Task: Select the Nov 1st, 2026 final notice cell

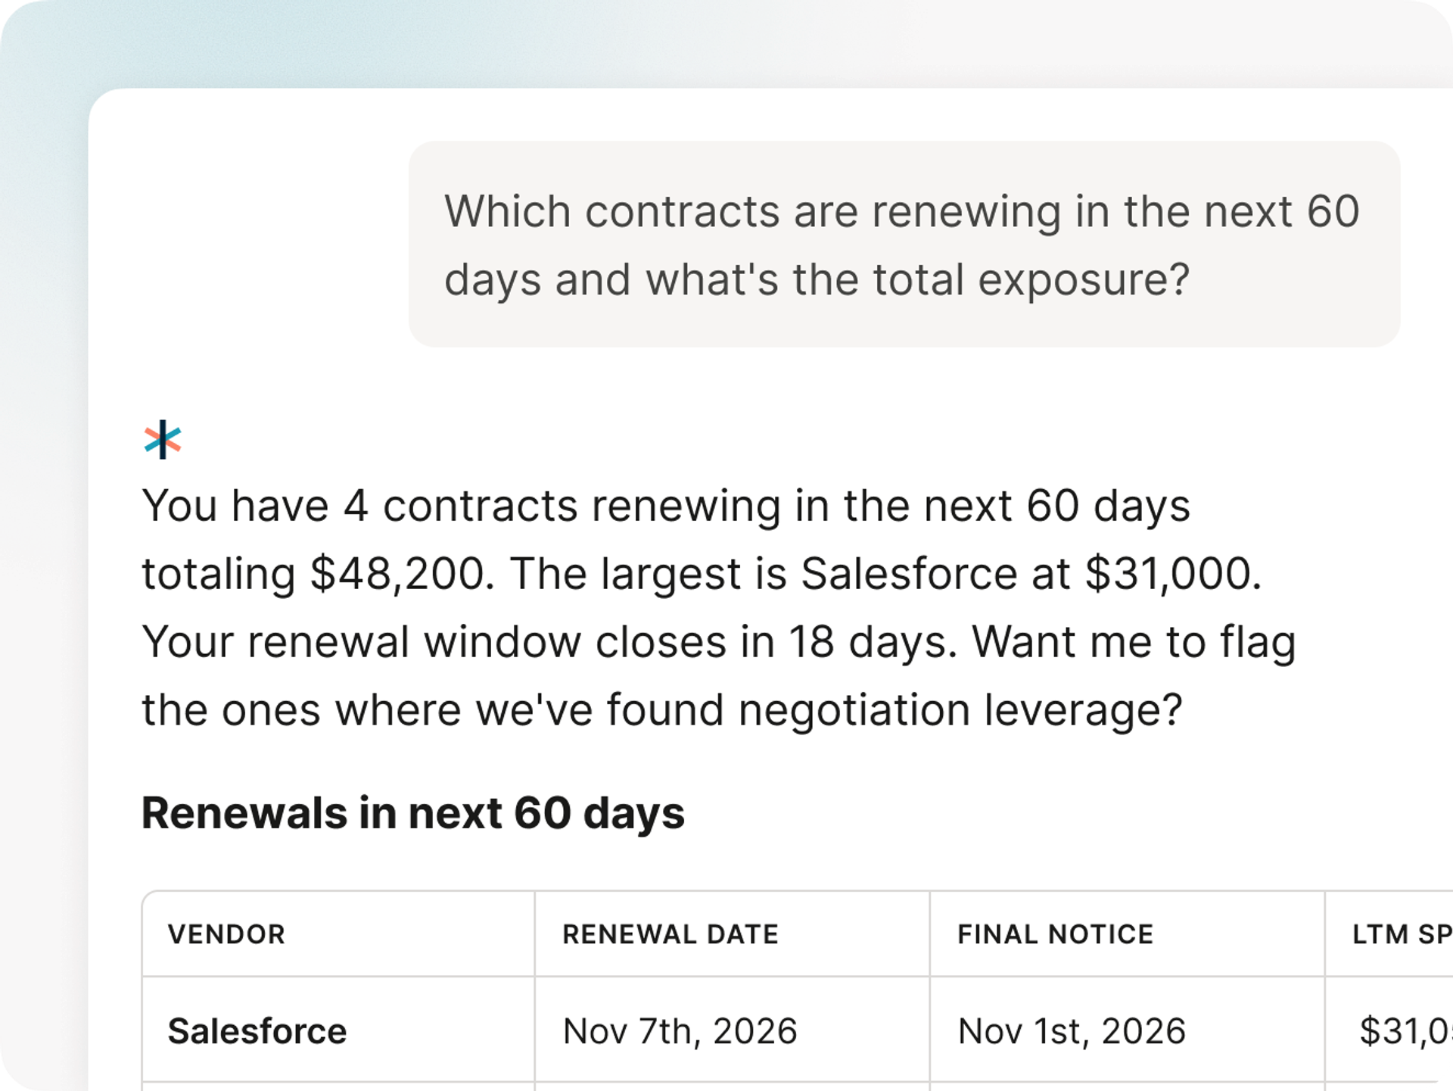Action: pos(1072,1031)
